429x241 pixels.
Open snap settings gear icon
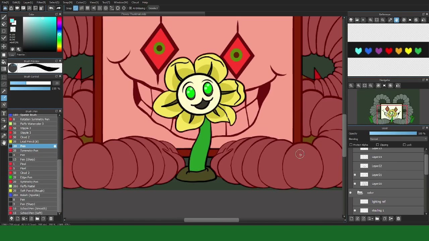point(124,8)
